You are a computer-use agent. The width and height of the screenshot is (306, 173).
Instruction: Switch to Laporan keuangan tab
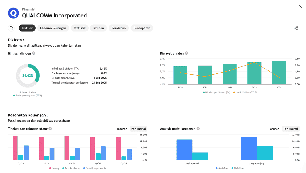point(53,28)
